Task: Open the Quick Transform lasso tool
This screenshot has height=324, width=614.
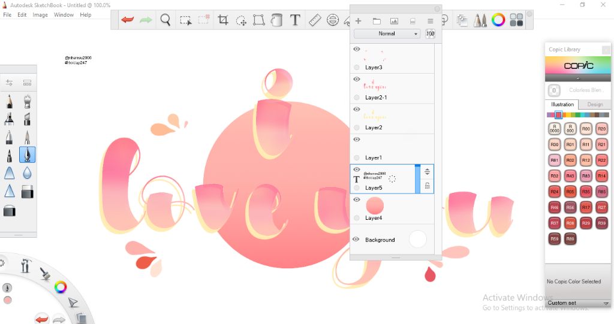Action: [241, 20]
